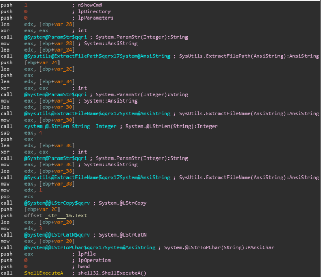Select the 0 pushed for lpOperation
Image resolution: width=321 pixels, height=277 pixels.
26,260
